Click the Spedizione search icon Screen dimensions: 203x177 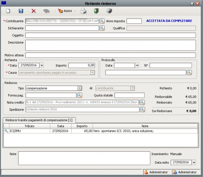(142, 109)
